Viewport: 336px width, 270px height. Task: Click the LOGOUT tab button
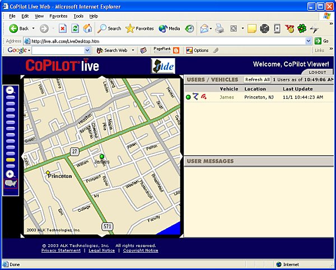(x=318, y=72)
